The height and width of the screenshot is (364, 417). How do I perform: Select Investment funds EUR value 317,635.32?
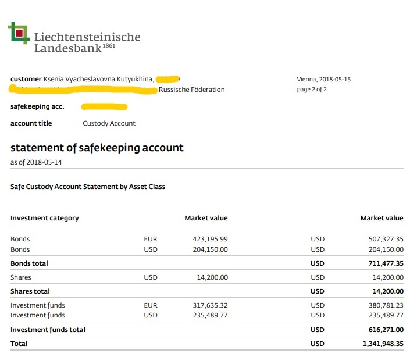coord(211,305)
